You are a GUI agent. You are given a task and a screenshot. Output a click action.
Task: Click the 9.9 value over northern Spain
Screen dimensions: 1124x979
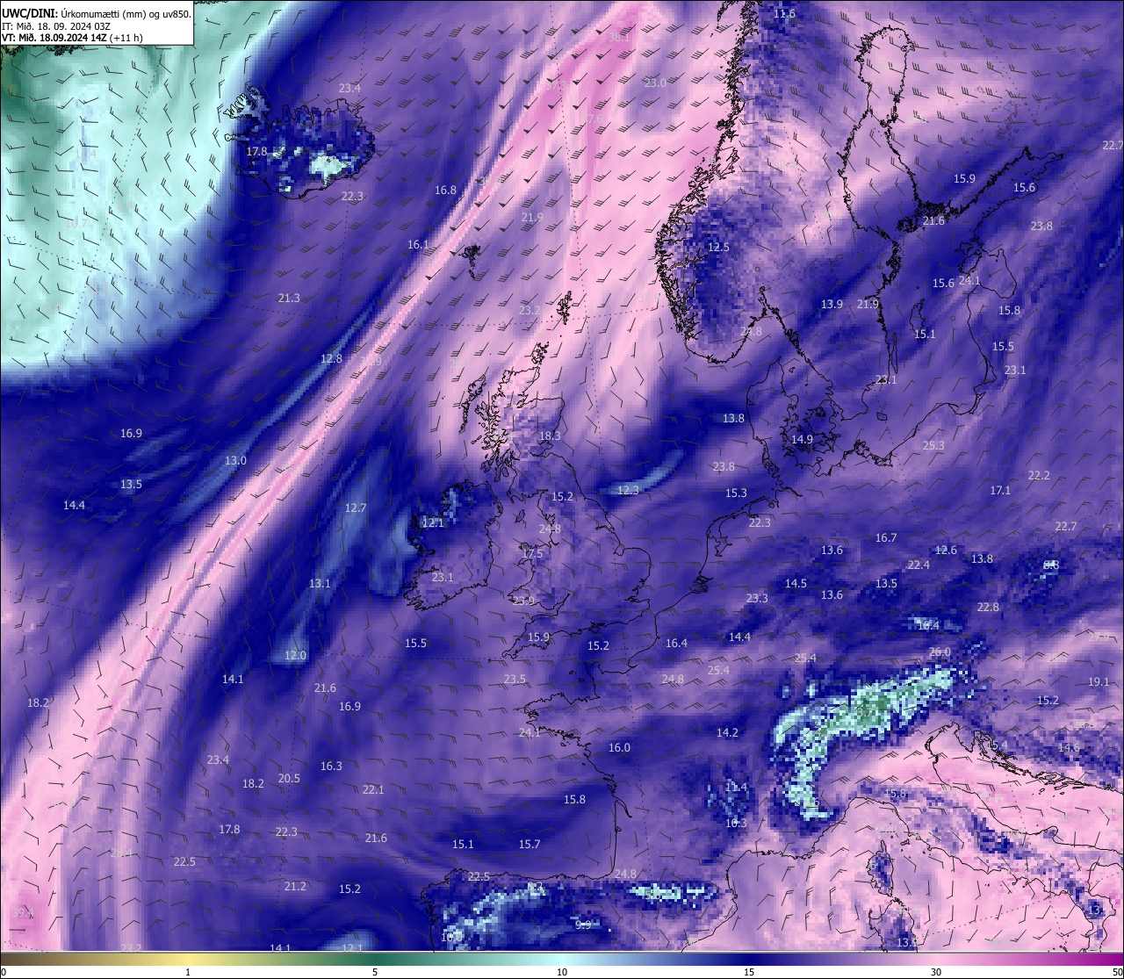tap(583, 925)
